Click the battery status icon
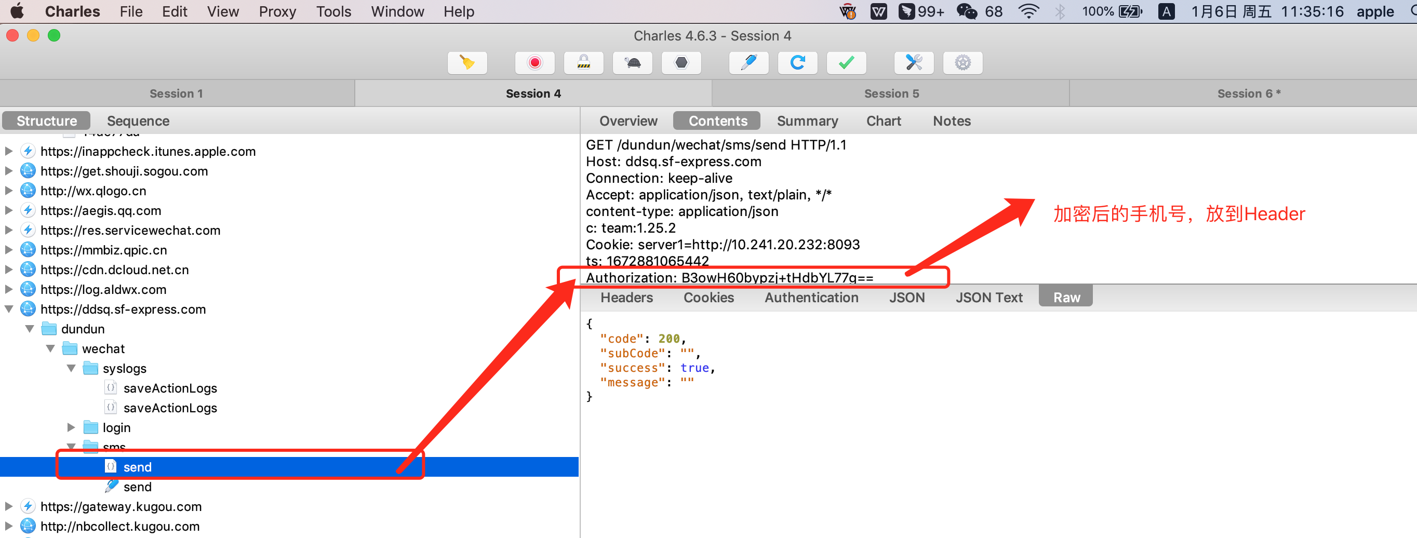This screenshot has width=1417, height=538. tap(1130, 11)
